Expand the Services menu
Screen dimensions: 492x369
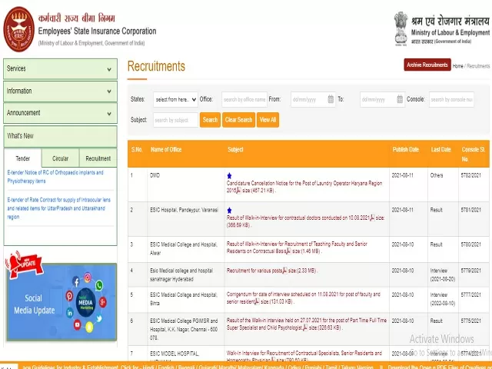pyautogui.click(x=60, y=68)
